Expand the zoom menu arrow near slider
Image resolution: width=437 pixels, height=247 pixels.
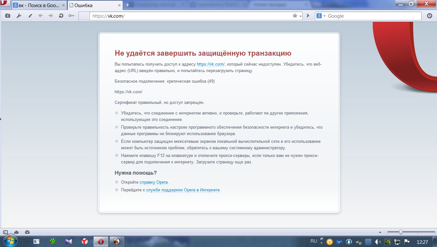381,232
